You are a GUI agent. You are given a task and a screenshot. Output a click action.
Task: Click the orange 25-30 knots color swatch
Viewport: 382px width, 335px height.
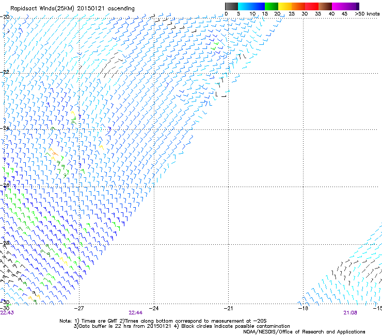pyautogui.click(x=298, y=6)
